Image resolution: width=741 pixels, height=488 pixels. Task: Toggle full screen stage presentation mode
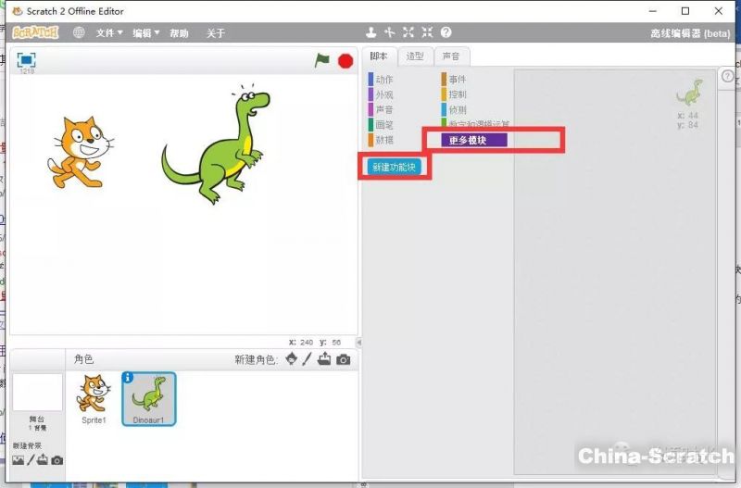click(26, 59)
